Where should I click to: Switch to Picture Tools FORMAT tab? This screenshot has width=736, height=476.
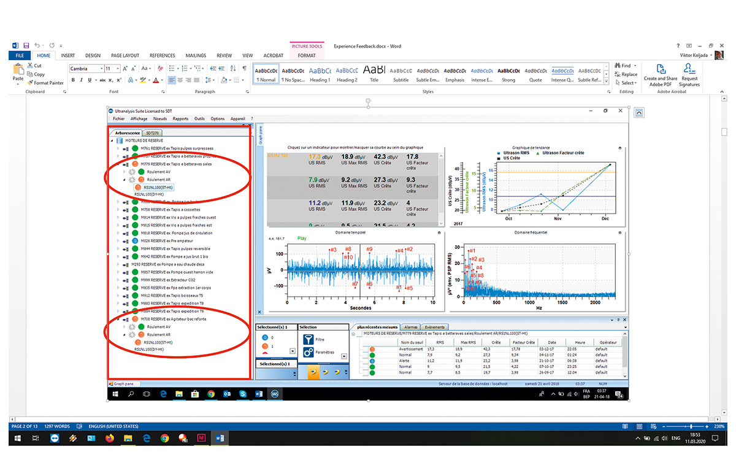[x=307, y=55]
